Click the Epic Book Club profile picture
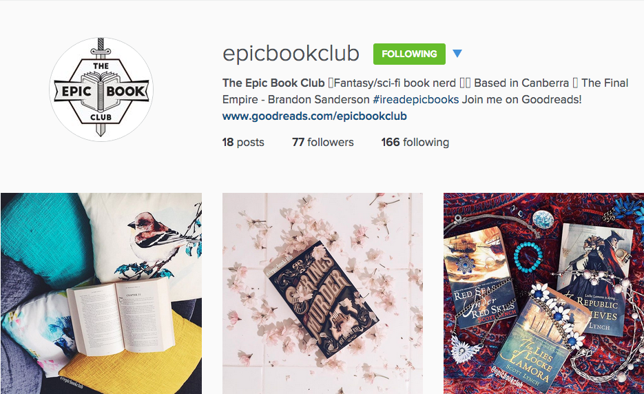This screenshot has height=394, width=644. tap(101, 89)
